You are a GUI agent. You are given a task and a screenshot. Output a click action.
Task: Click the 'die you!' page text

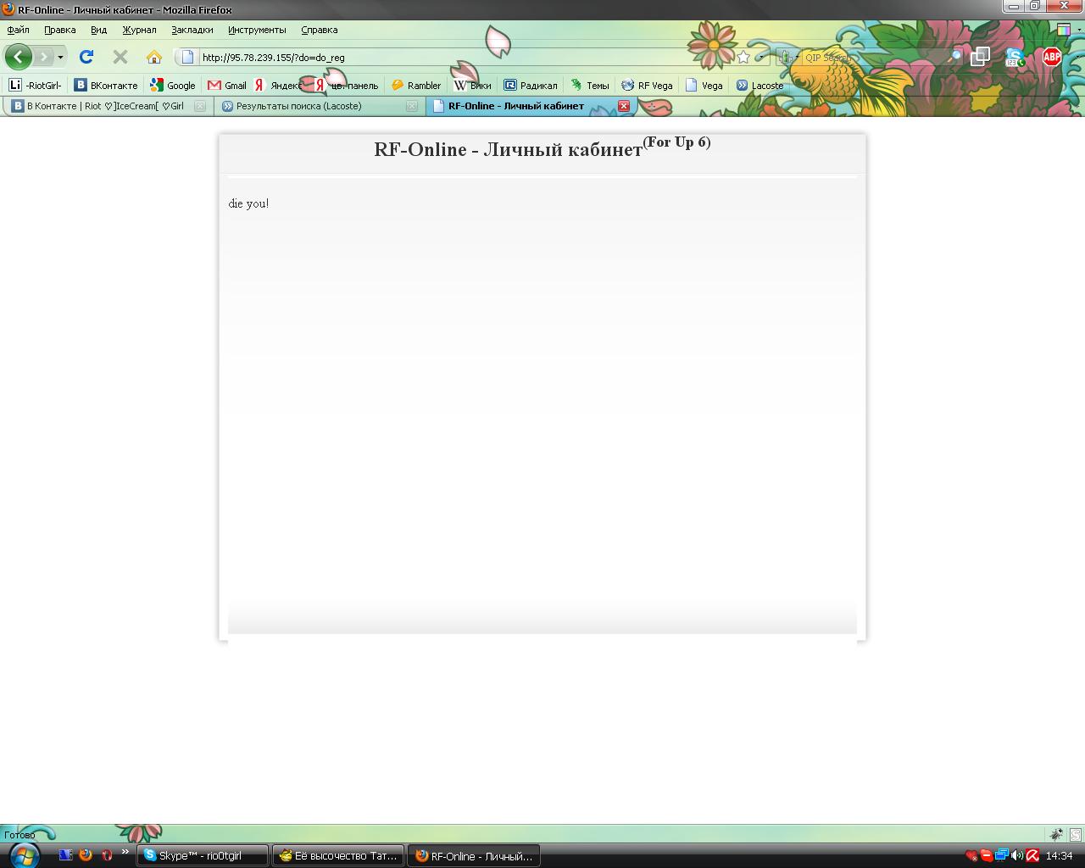click(x=248, y=203)
